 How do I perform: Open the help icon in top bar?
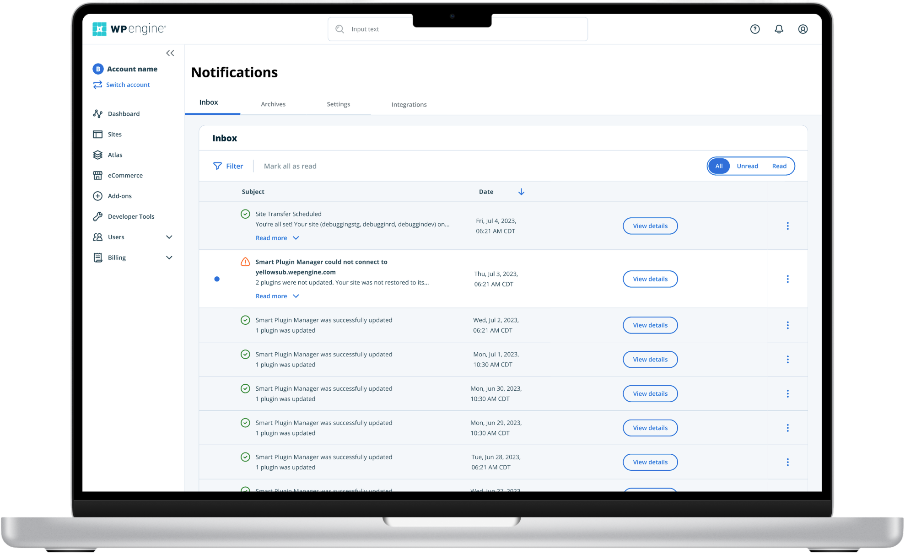coord(755,29)
